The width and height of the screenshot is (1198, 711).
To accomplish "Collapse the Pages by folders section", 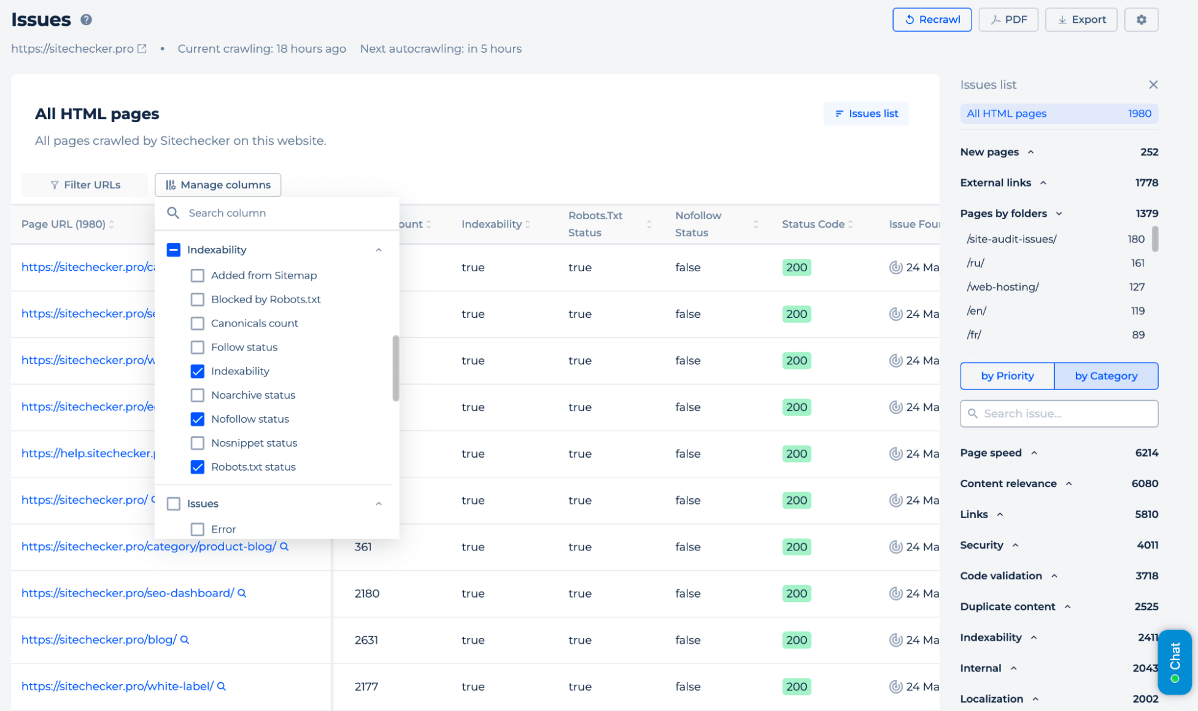I will coord(1059,213).
